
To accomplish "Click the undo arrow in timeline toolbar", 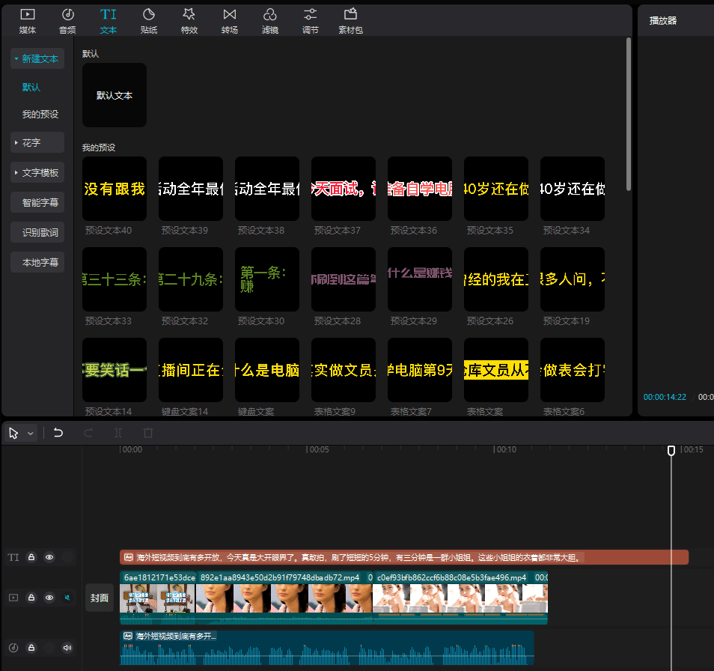I will click(x=58, y=433).
